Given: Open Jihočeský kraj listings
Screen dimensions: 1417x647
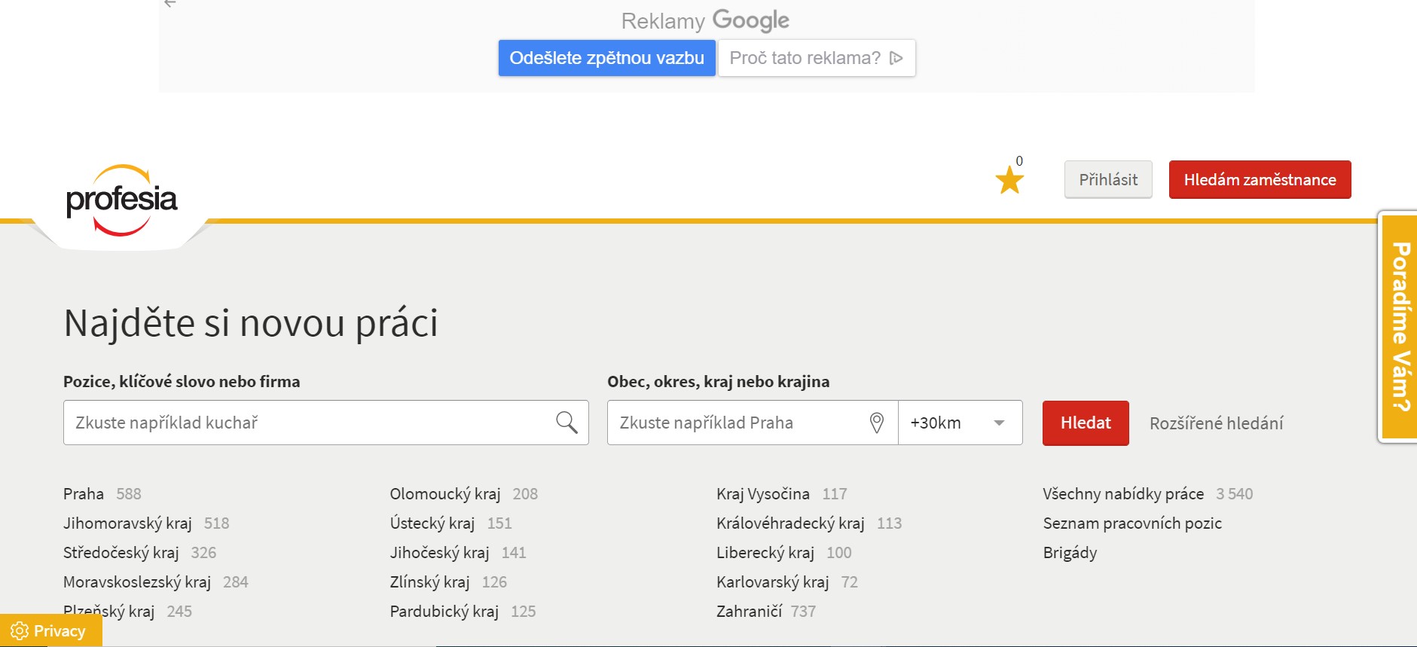Looking at the screenshot, I should pyautogui.click(x=439, y=553).
